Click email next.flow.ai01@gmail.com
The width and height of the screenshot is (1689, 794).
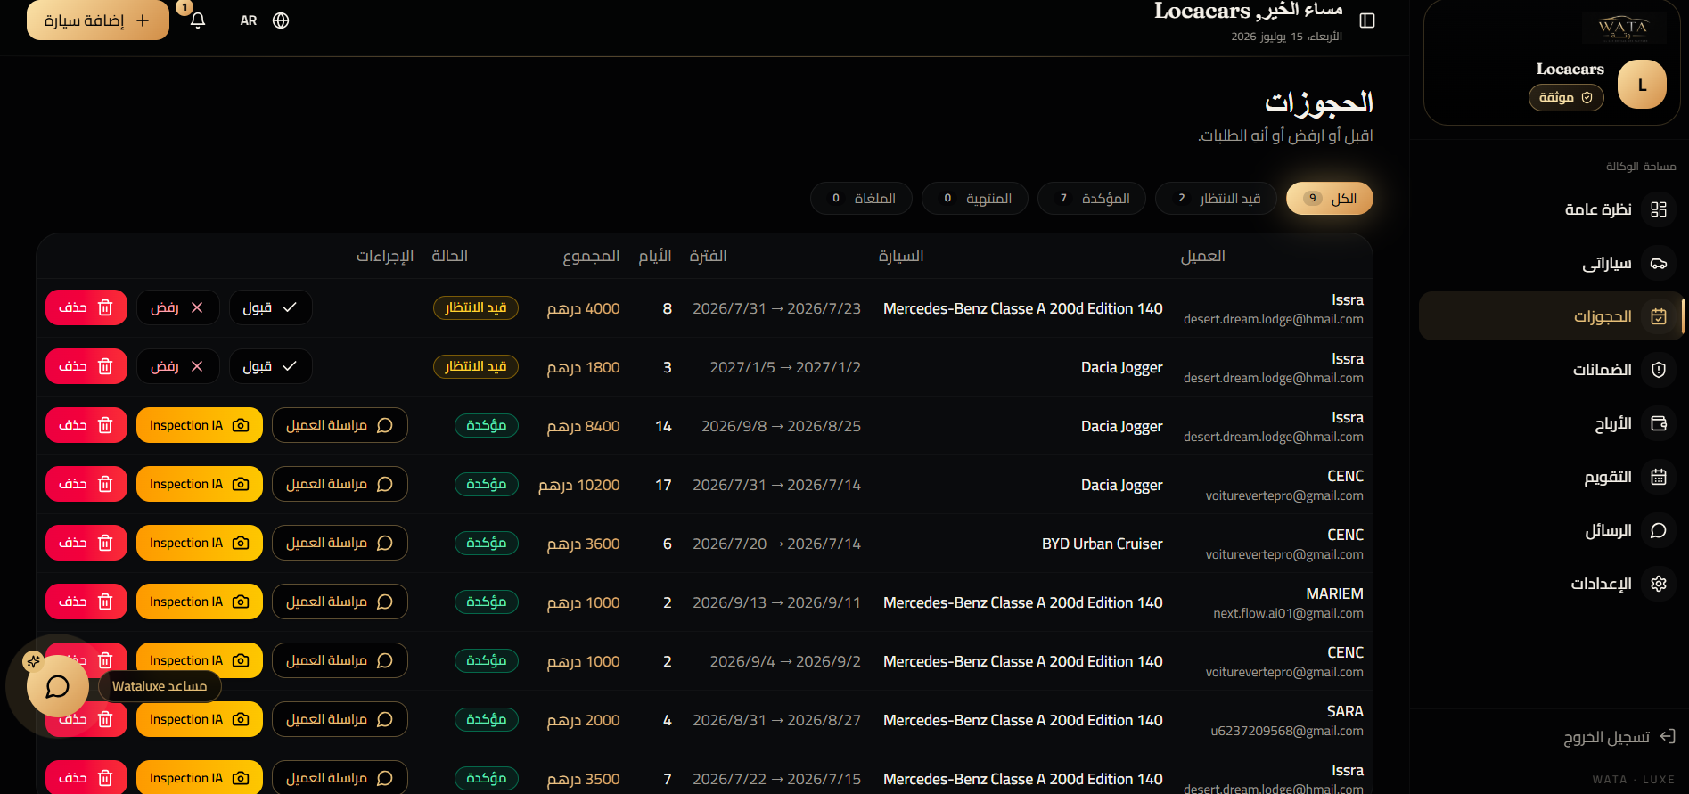tap(1288, 613)
